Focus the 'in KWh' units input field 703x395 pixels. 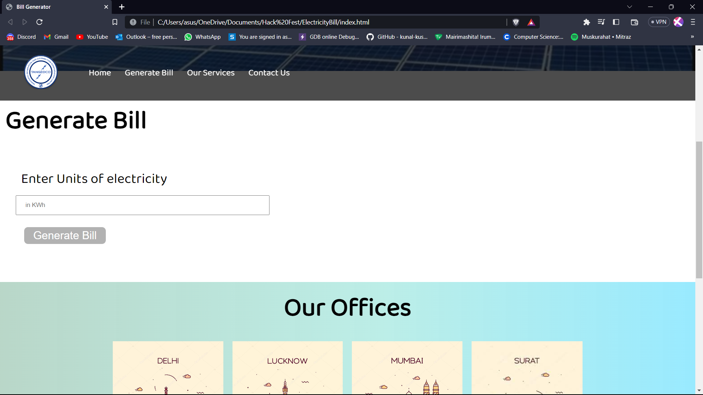point(142,205)
